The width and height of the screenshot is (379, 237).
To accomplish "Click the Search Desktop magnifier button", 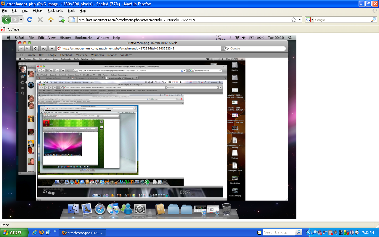I will coord(299,233).
